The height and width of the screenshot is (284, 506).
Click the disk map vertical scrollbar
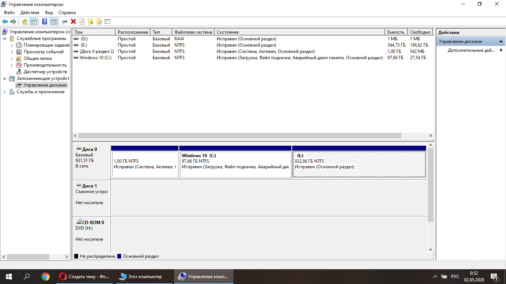click(x=430, y=185)
